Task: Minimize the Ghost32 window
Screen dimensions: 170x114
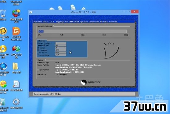Action: point(124,12)
